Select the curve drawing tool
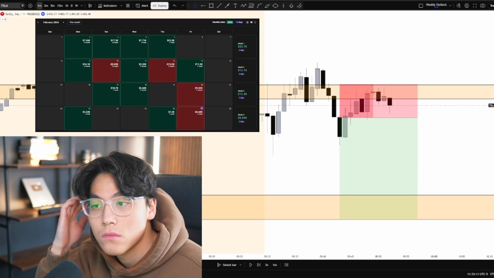 [x=259, y=6]
